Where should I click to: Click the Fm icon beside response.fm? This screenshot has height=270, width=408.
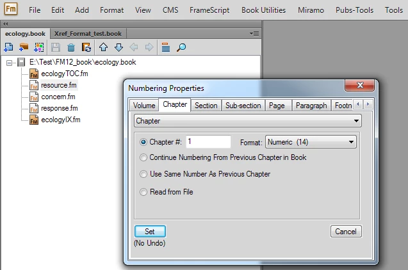pos(34,108)
